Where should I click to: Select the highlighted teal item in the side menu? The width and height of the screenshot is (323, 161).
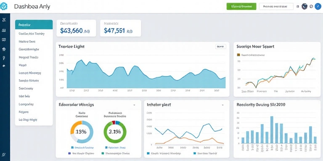34,25
